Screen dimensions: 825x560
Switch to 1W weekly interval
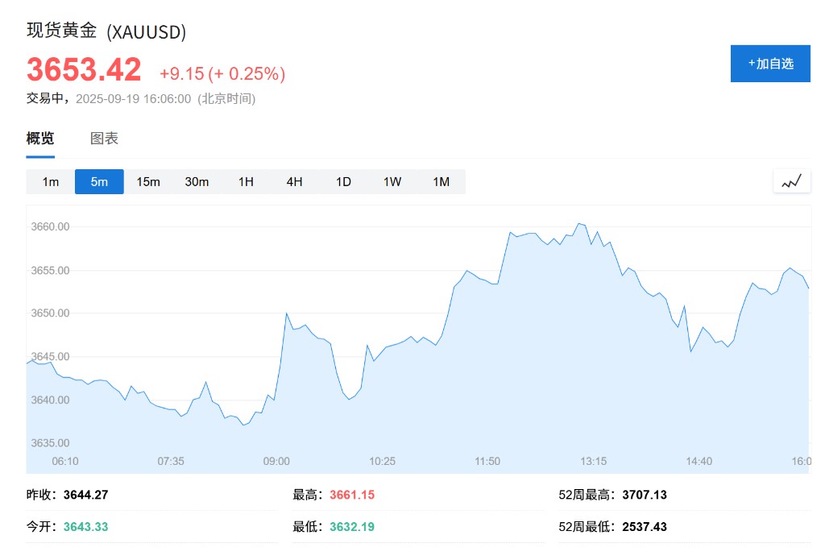tap(392, 182)
